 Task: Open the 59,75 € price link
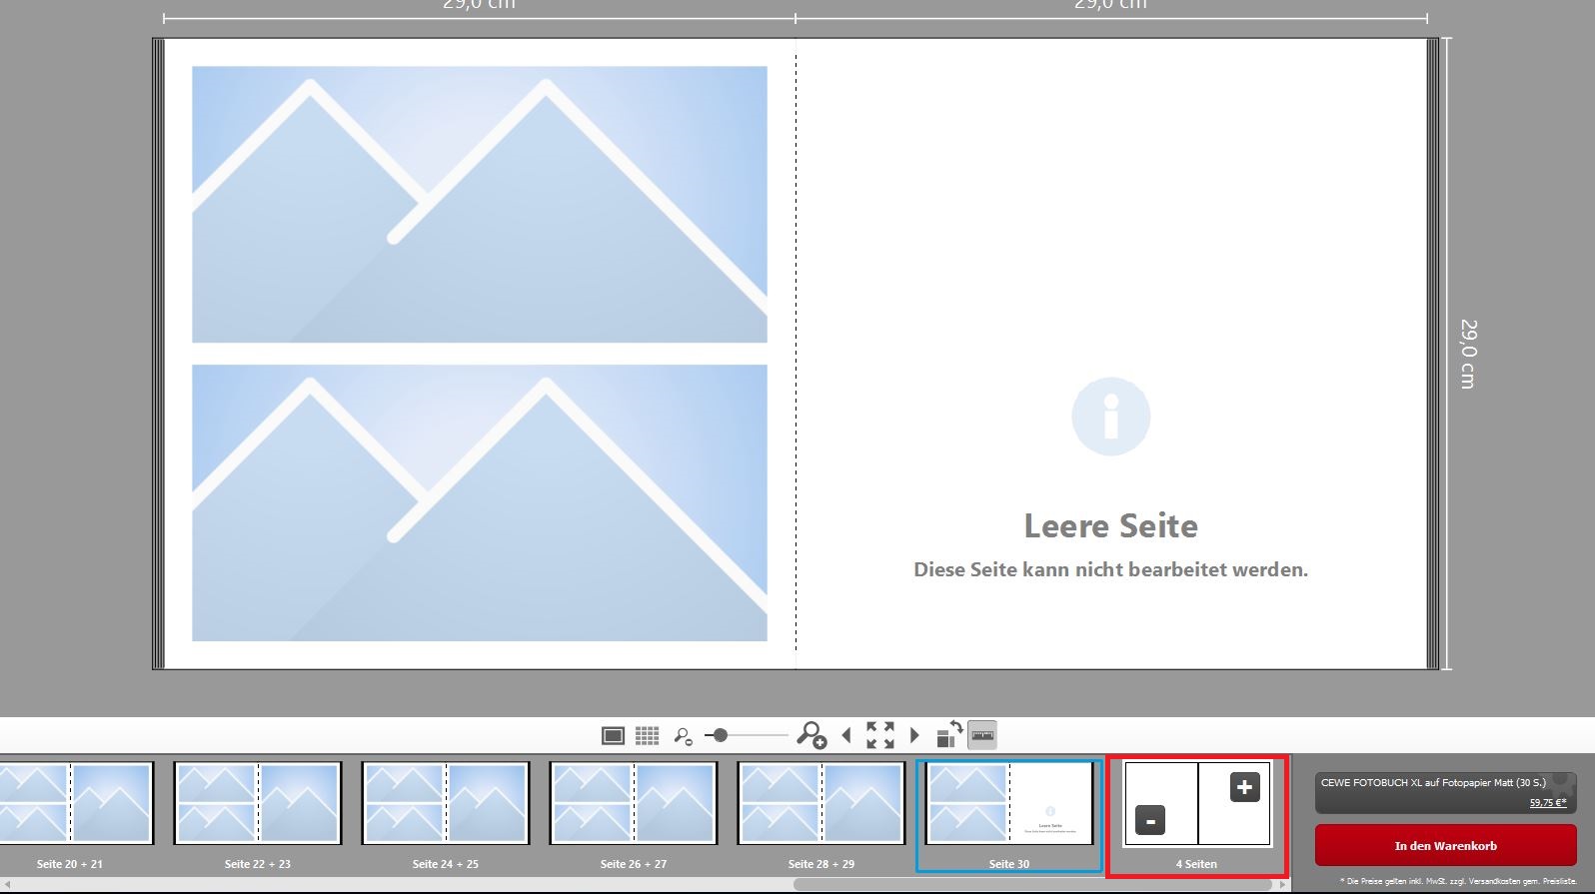click(1547, 802)
